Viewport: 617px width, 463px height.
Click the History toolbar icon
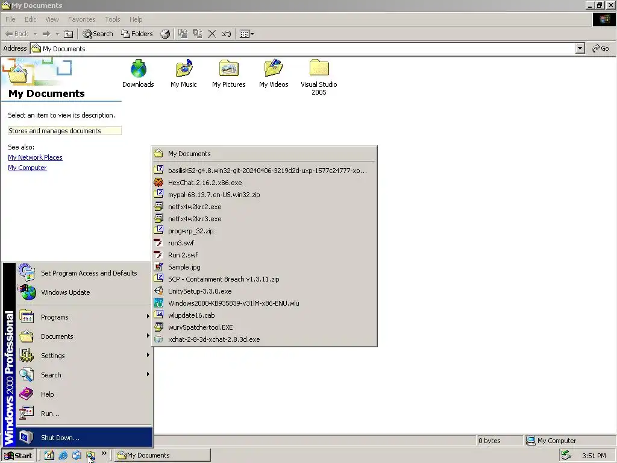tap(165, 34)
